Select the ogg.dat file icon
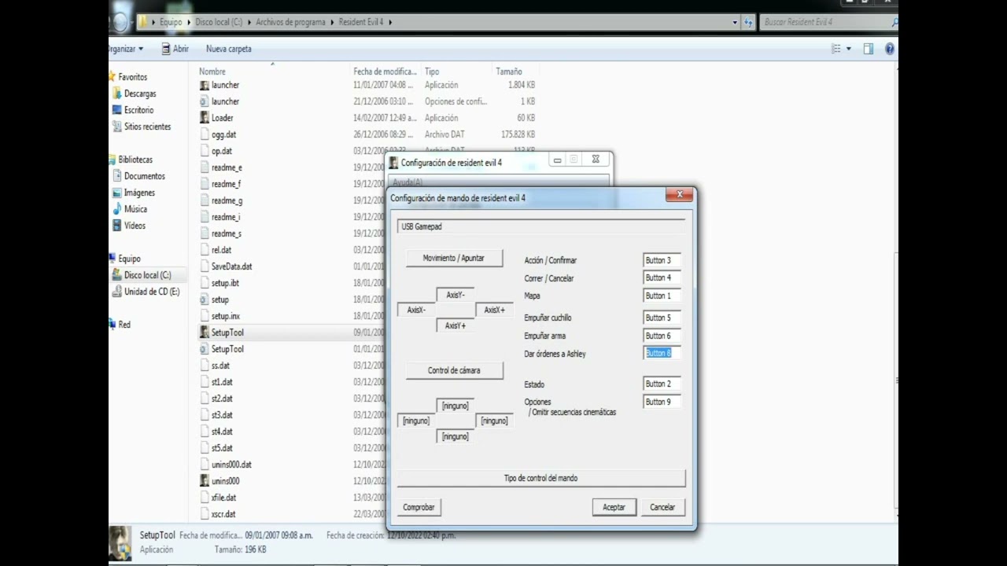The height and width of the screenshot is (566, 1007). point(205,134)
